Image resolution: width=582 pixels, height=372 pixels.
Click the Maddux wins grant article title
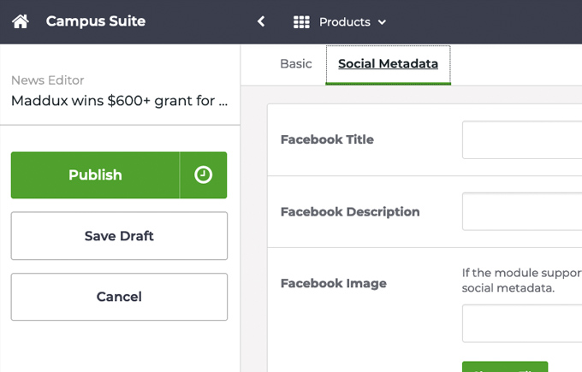coord(119,101)
